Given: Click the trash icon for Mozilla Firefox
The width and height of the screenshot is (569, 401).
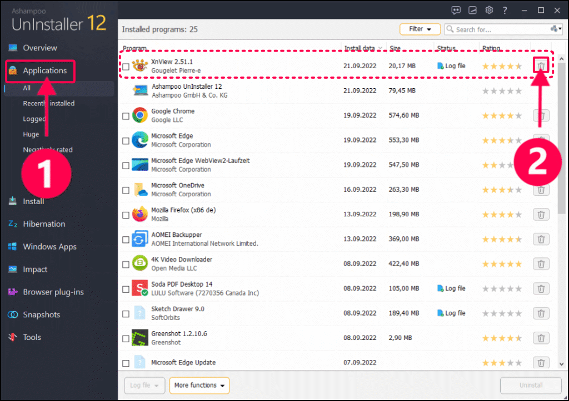Looking at the screenshot, I should [541, 215].
